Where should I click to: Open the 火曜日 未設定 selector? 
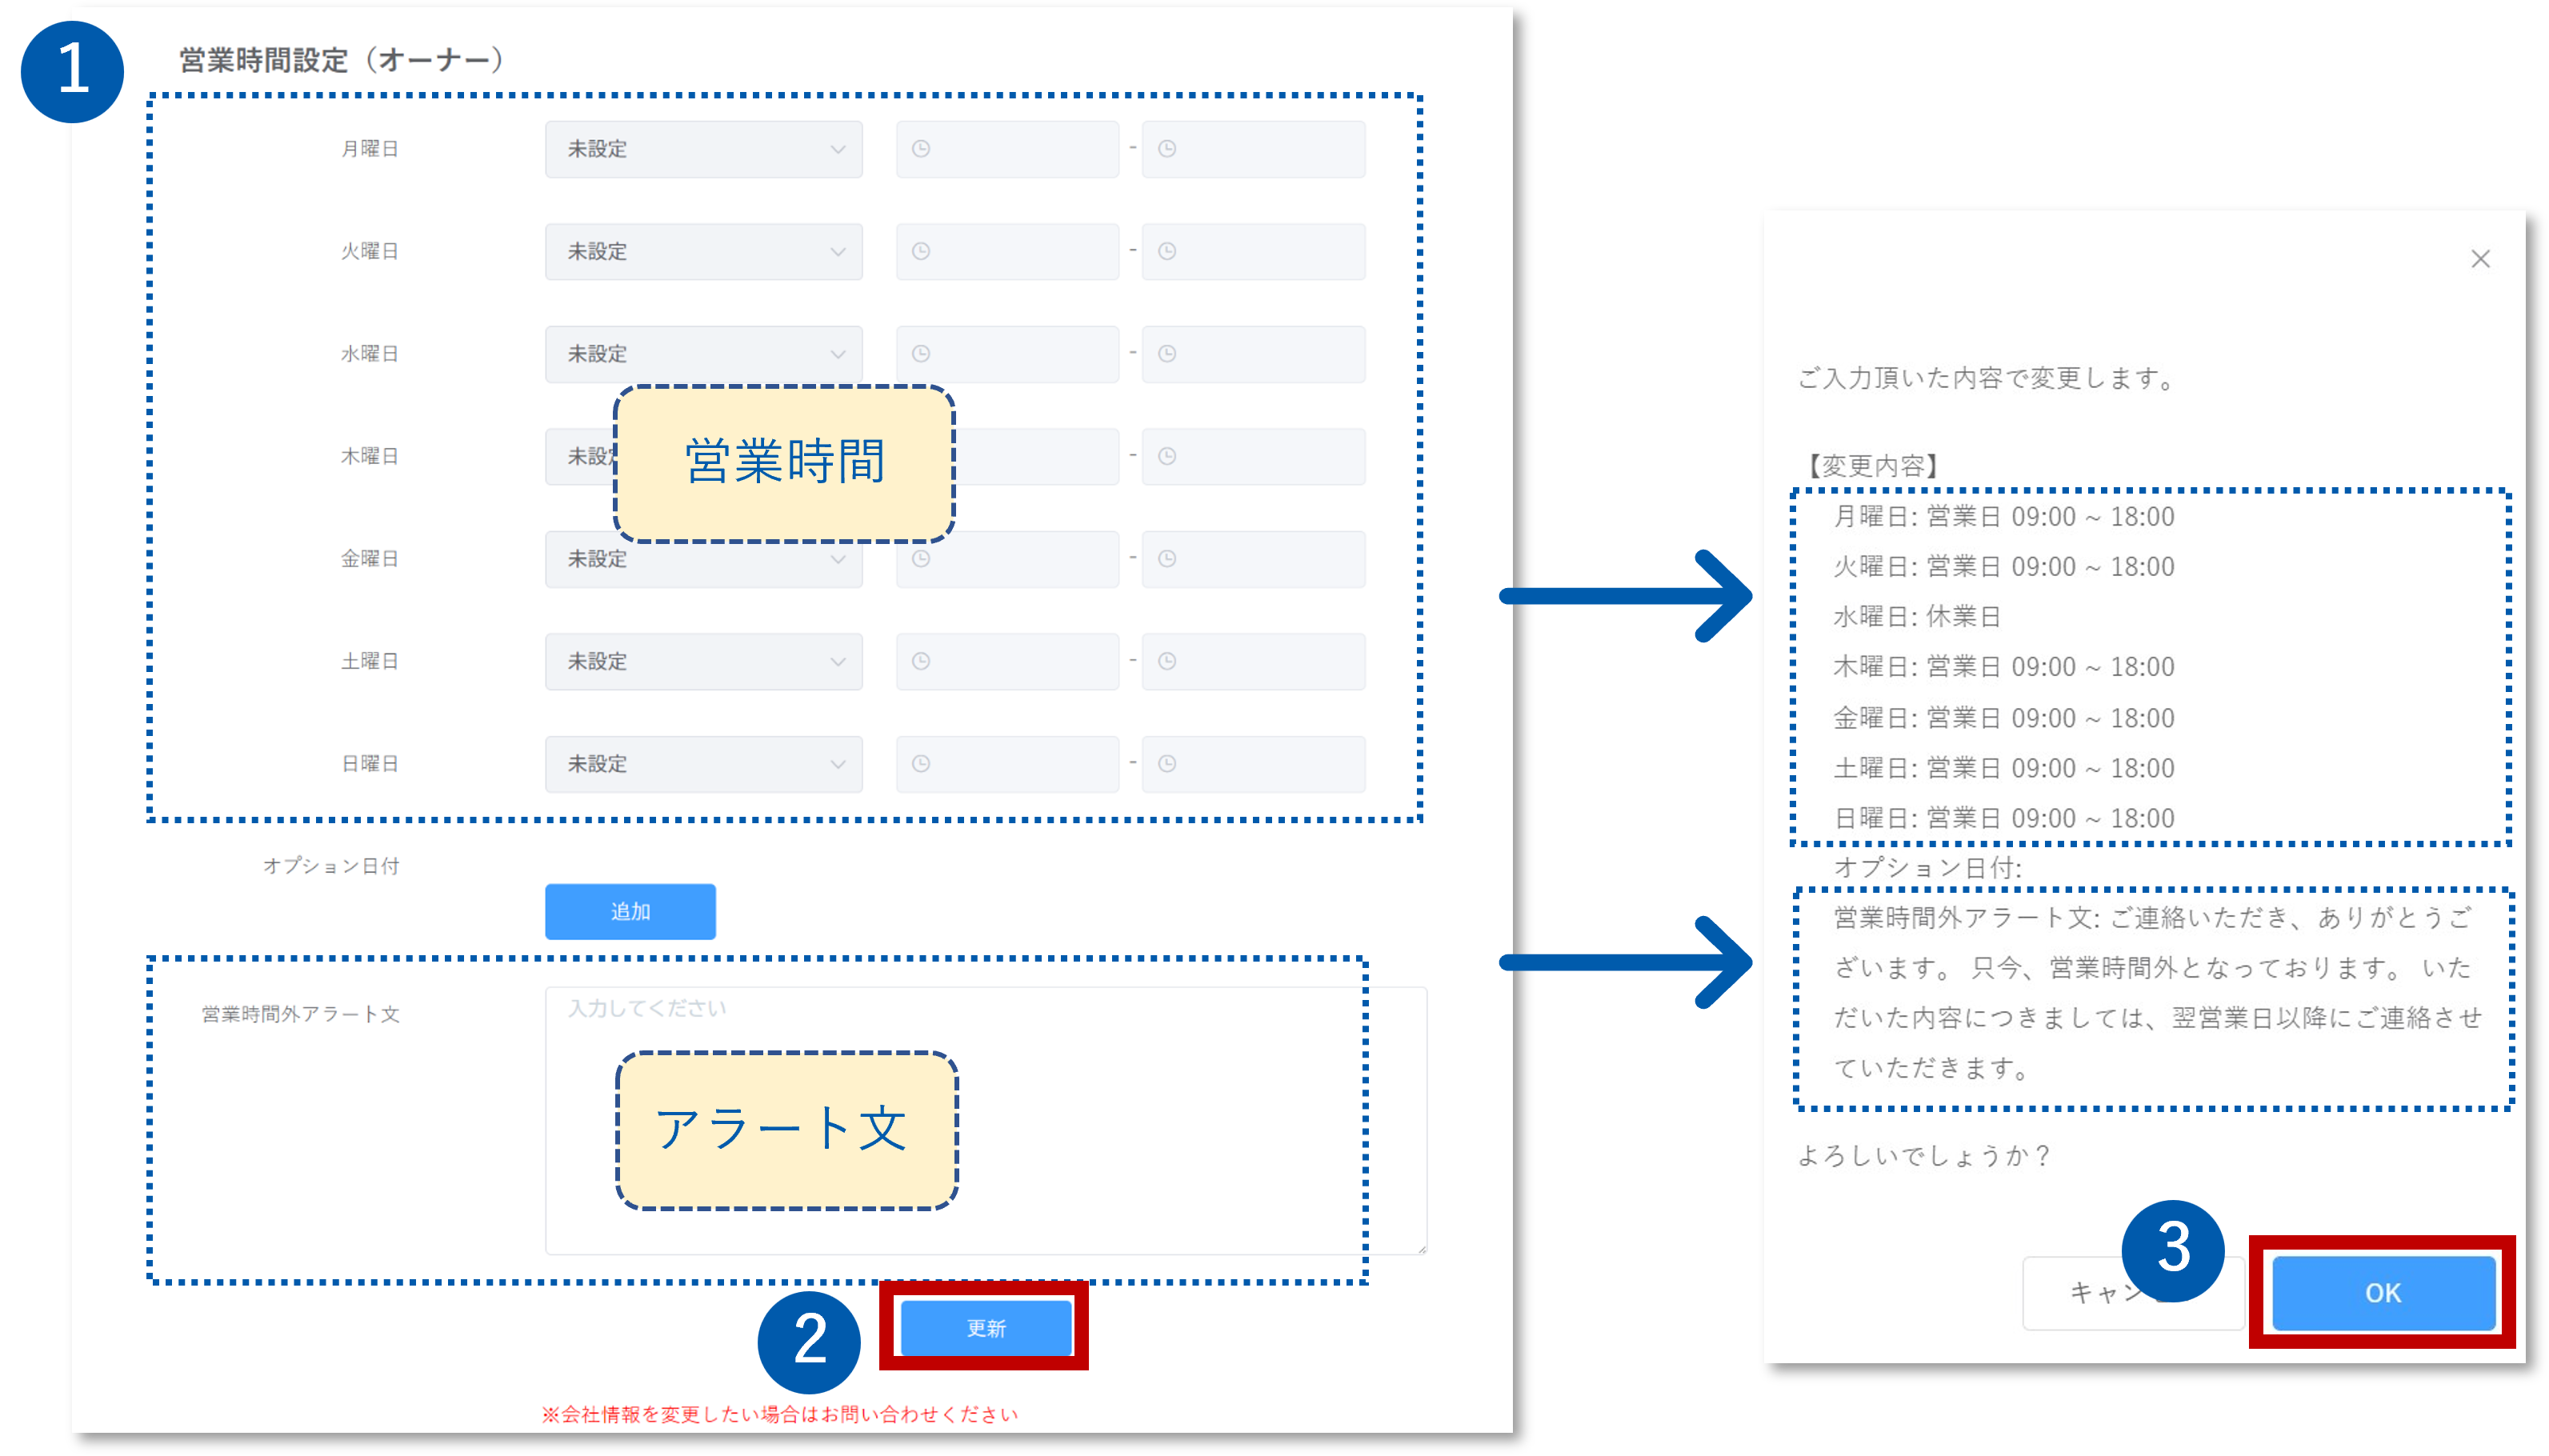click(x=703, y=251)
